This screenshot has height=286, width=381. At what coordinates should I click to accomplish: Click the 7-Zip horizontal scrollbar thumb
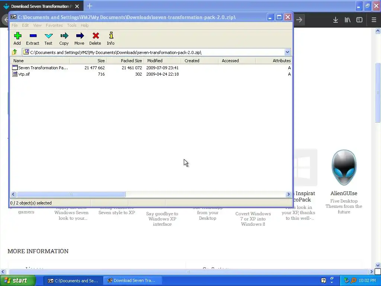(x=71, y=194)
